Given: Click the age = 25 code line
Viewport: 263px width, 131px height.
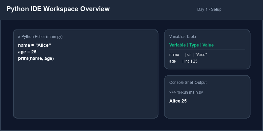Looking at the screenshot, I should pos(27,52).
